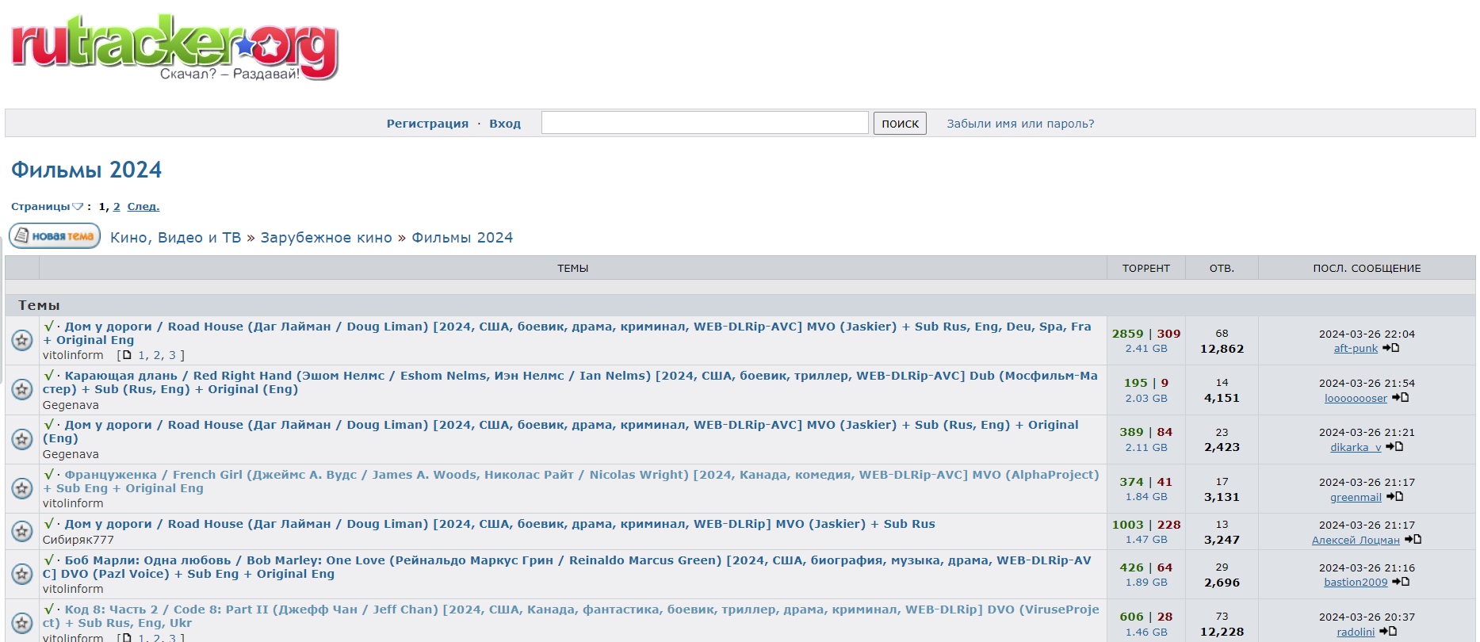
Task: Open the Регистрация link
Action: click(x=427, y=124)
